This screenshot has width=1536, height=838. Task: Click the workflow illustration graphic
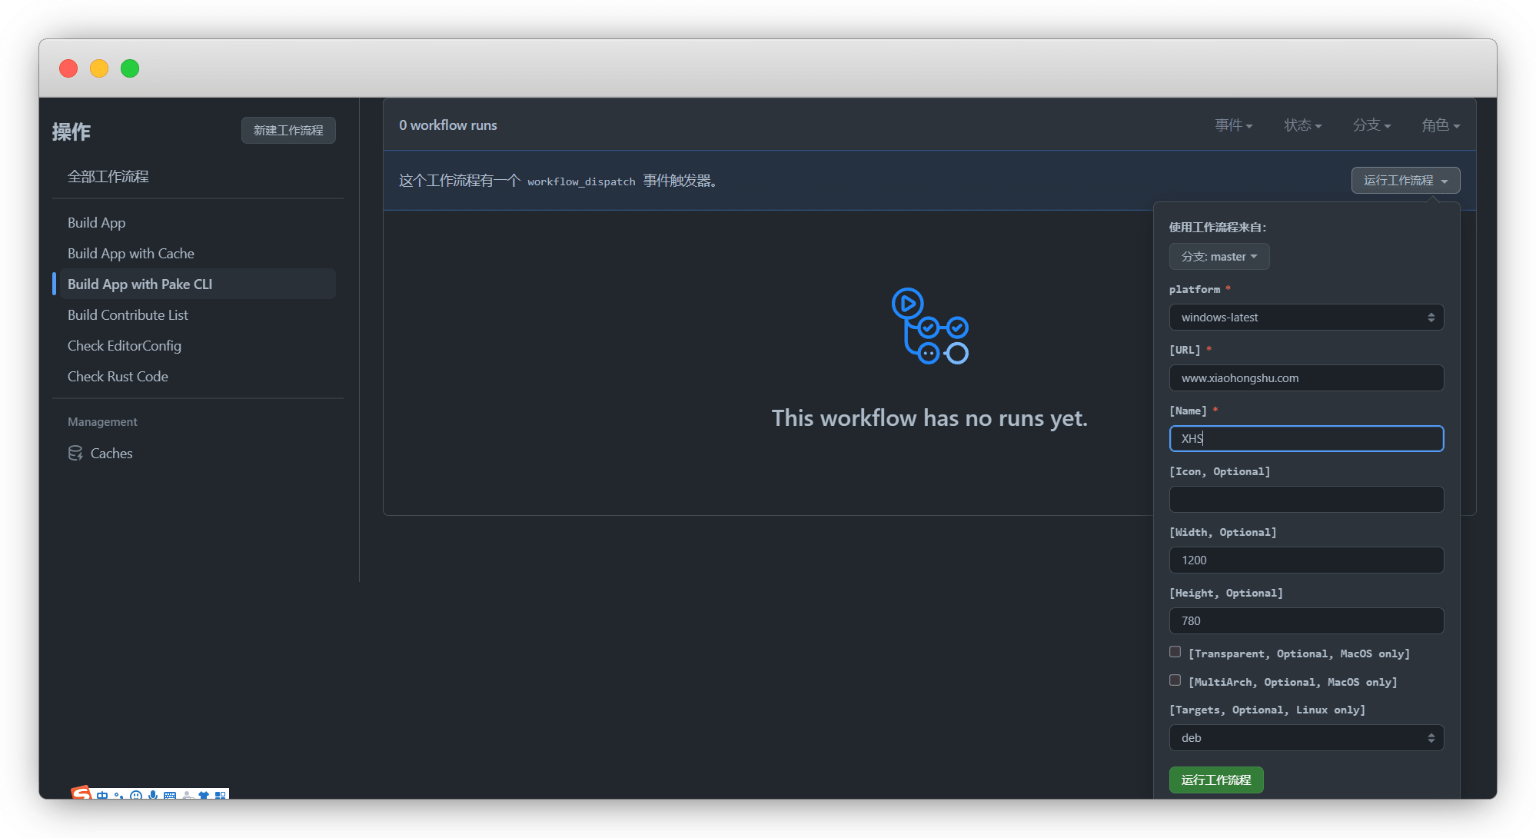(x=929, y=326)
